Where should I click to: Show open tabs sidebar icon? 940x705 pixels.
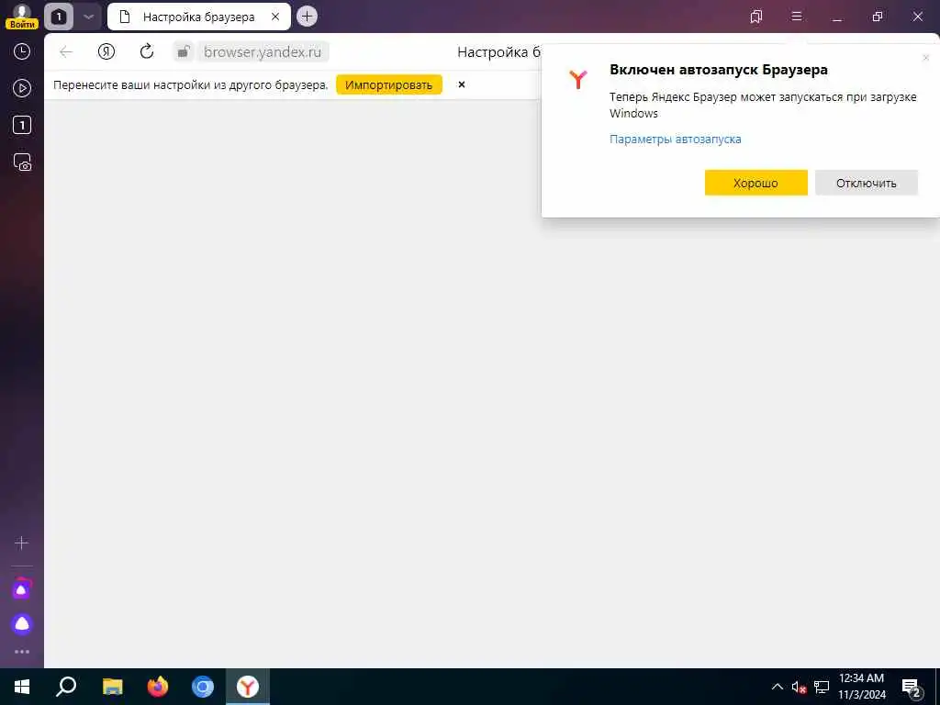tap(22, 125)
